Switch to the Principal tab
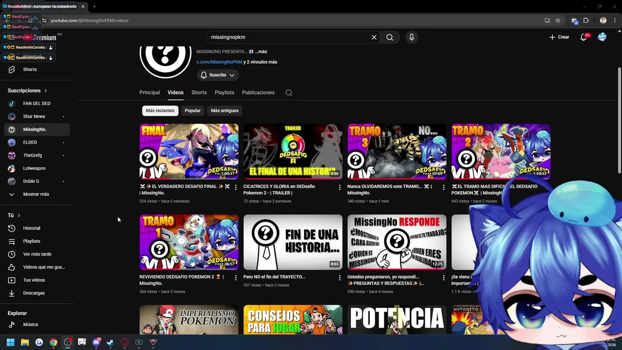Screen dimensions: 622x350 [150, 92]
